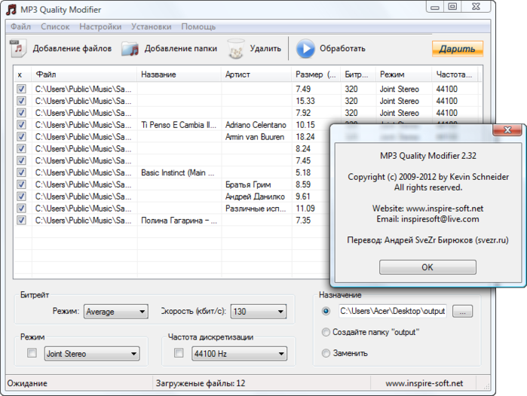
Task: Select the 18.24 size cell
Action: click(x=305, y=136)
